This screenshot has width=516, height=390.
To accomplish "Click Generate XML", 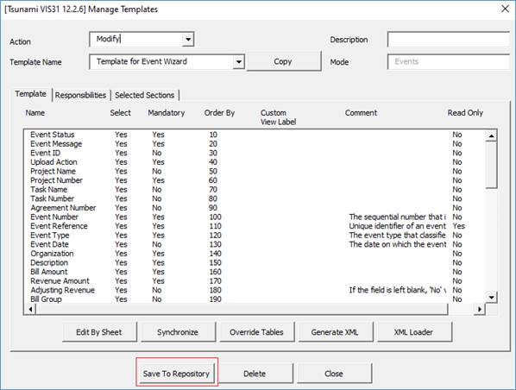I will click(335, 332).
